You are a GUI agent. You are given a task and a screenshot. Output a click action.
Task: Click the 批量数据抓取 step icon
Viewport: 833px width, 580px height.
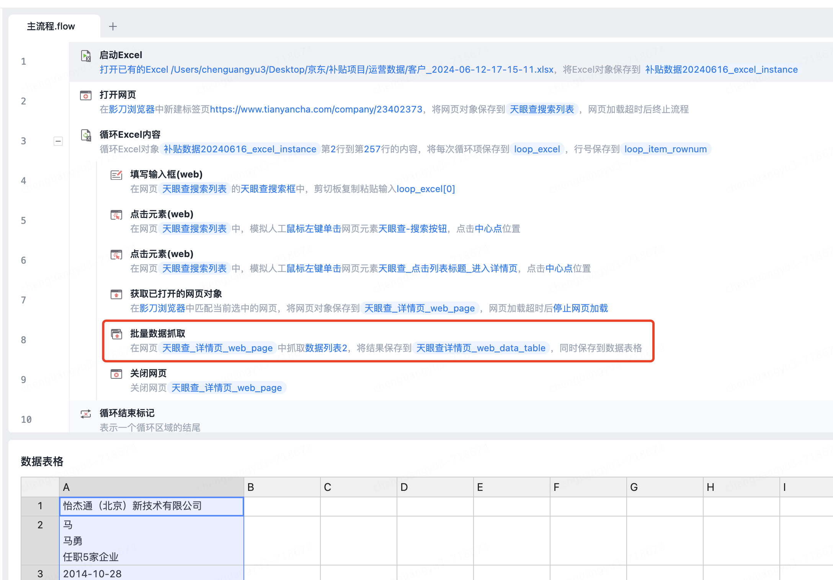[x=116, y=334]
